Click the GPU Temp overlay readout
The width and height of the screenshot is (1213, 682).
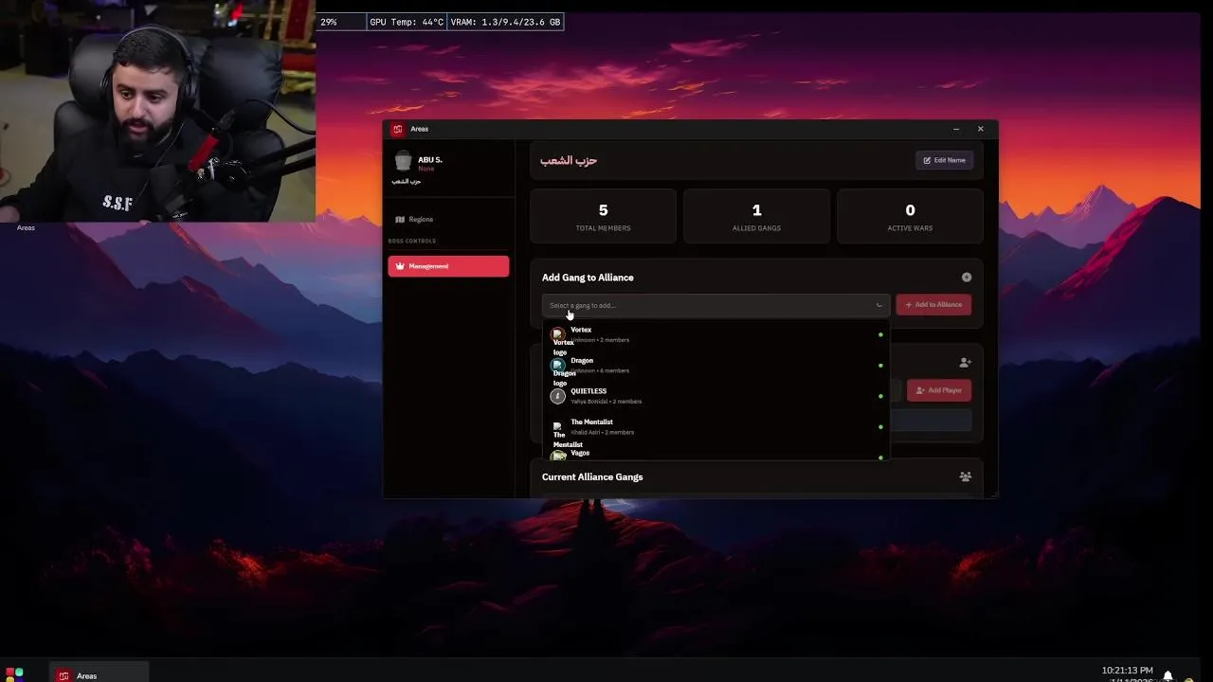click(407, 22)
